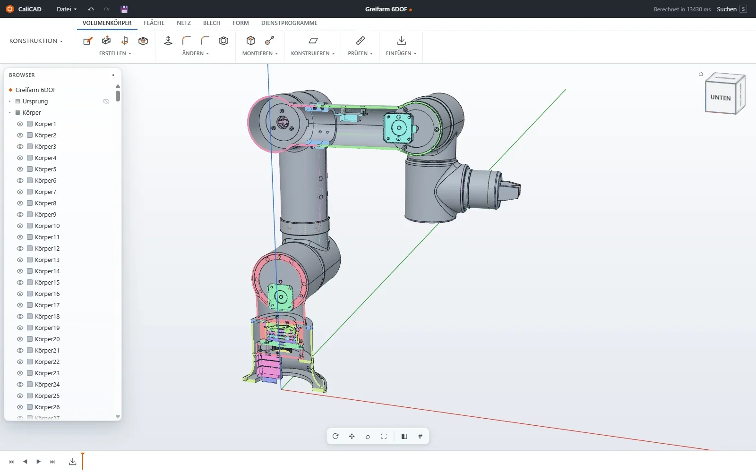Toggle visibility of Körper20
Screen dimensions: 756x472
pos(20,339)
